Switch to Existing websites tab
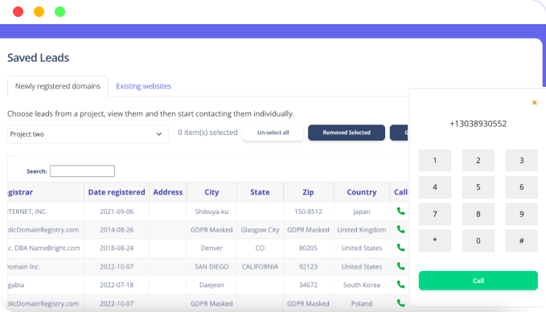The width and height of the screenshot is (546, 312). pyautogui.click(x=143, y=86)
